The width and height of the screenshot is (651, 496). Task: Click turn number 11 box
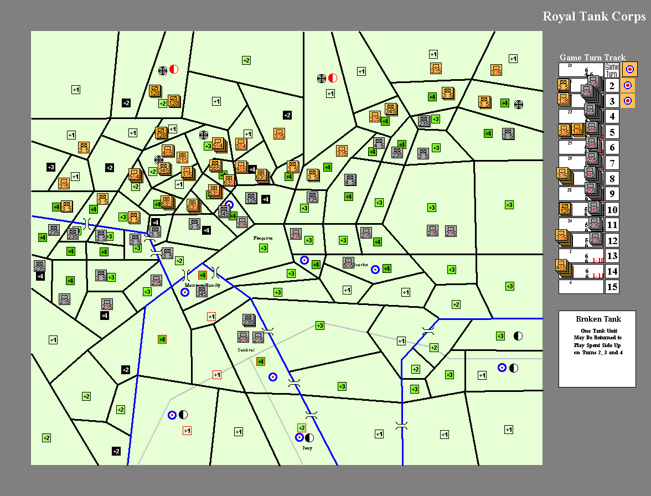coord(612,225)
